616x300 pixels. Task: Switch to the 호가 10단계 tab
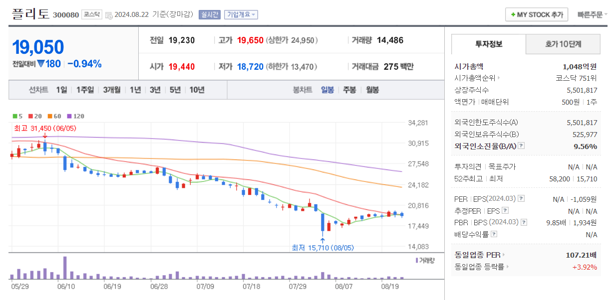click(x=563, y=44)
